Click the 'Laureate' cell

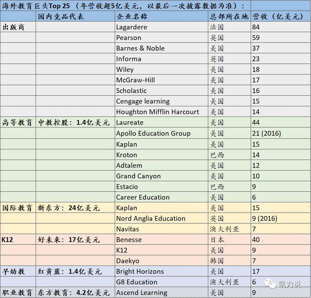coord(161,122)
